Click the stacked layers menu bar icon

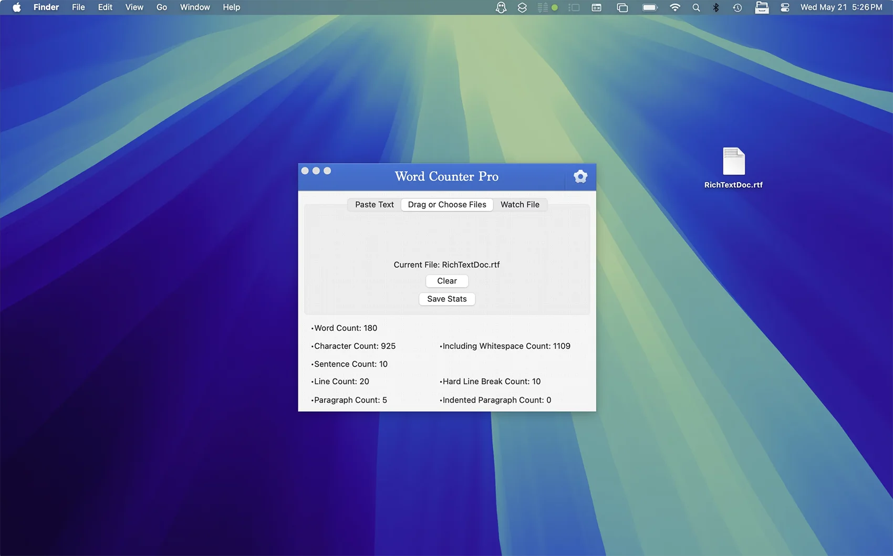522,7
